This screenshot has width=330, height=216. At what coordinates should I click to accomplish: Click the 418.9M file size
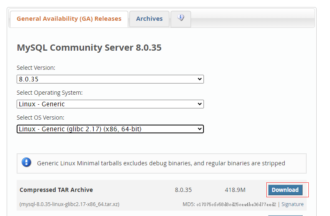[235, 190]
